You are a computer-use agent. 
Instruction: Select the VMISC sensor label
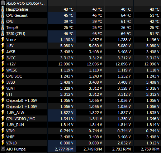tap(12, 70)
